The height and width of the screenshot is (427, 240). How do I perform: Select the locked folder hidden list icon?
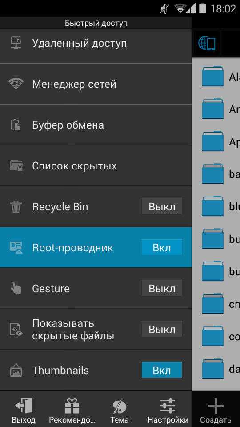[16, 165]
